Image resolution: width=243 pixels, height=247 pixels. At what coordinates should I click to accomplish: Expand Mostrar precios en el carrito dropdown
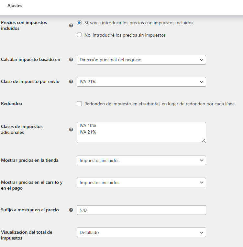click(x=141, y=182)
